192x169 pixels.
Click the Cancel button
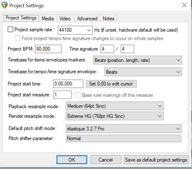point(106,160)
